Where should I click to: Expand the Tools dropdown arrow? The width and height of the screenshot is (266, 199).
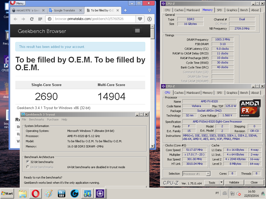tap(221, 182)
